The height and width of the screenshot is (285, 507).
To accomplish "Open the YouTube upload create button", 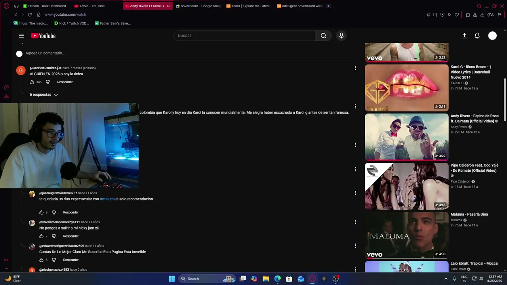I will pos(465,36).
